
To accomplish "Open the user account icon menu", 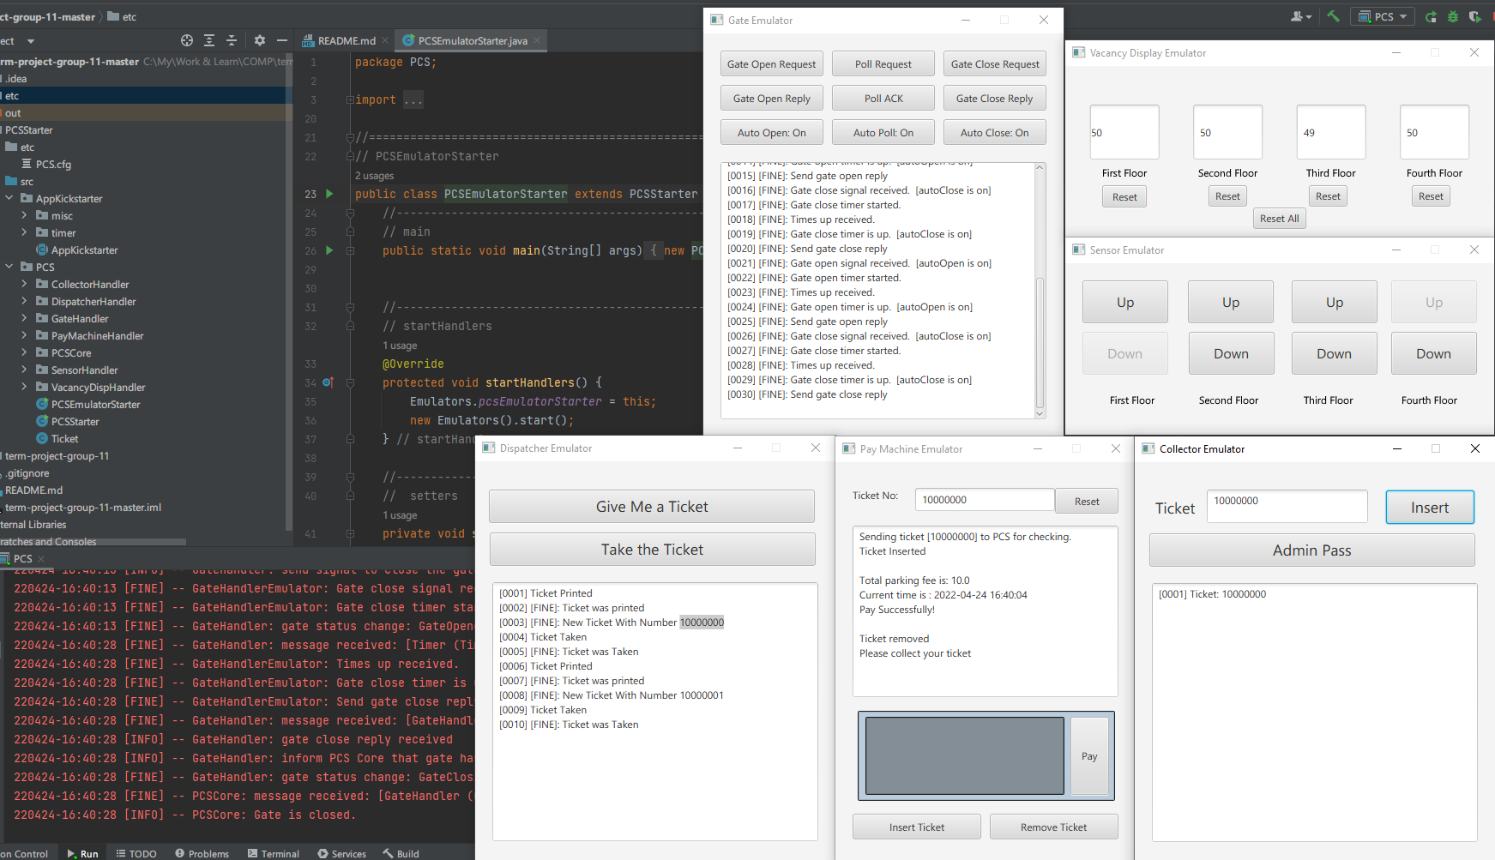I will click(1300, 16).
